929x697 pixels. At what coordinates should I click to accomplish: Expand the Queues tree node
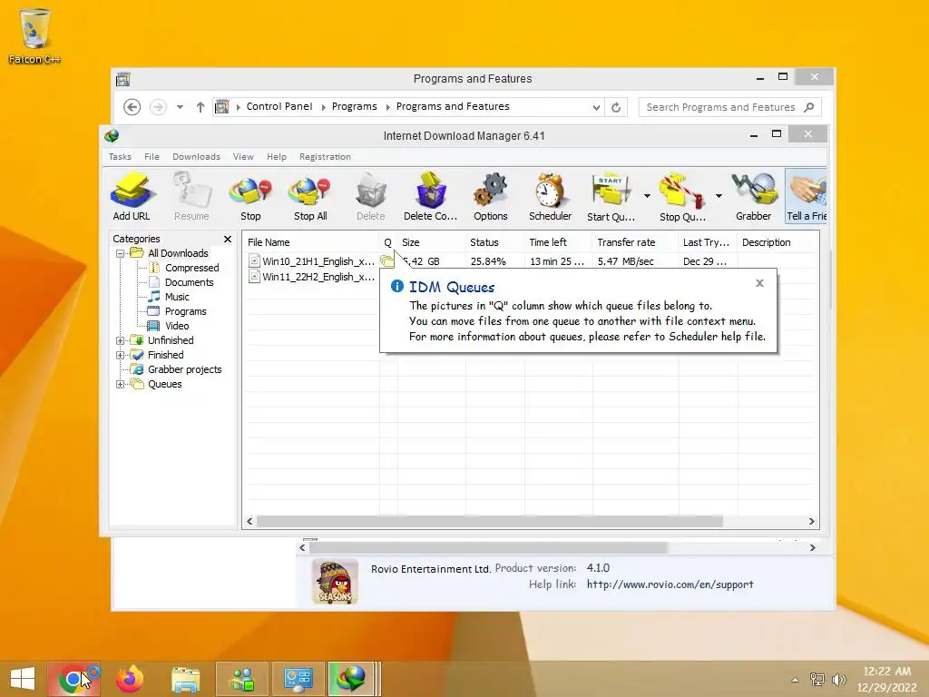121,384
